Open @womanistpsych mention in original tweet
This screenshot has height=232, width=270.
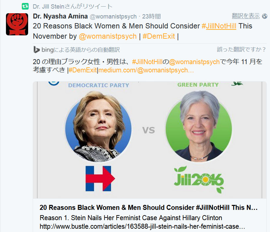[x=108, y=36]
